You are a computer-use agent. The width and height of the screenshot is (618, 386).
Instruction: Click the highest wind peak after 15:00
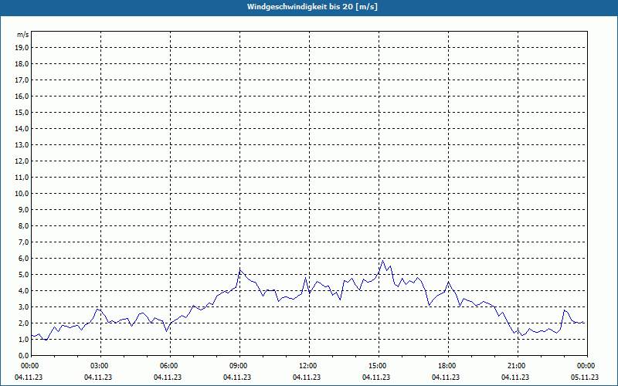[x=382, y=260]
